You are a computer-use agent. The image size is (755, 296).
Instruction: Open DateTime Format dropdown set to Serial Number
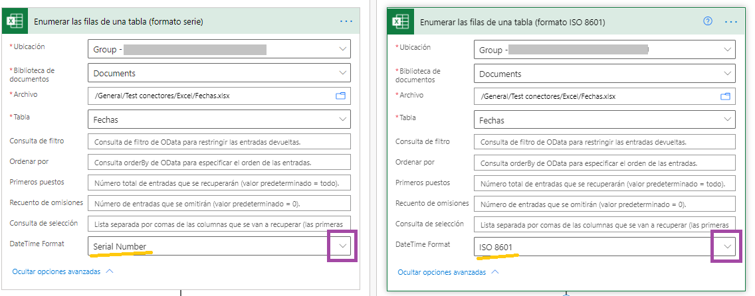click(342, 246)
